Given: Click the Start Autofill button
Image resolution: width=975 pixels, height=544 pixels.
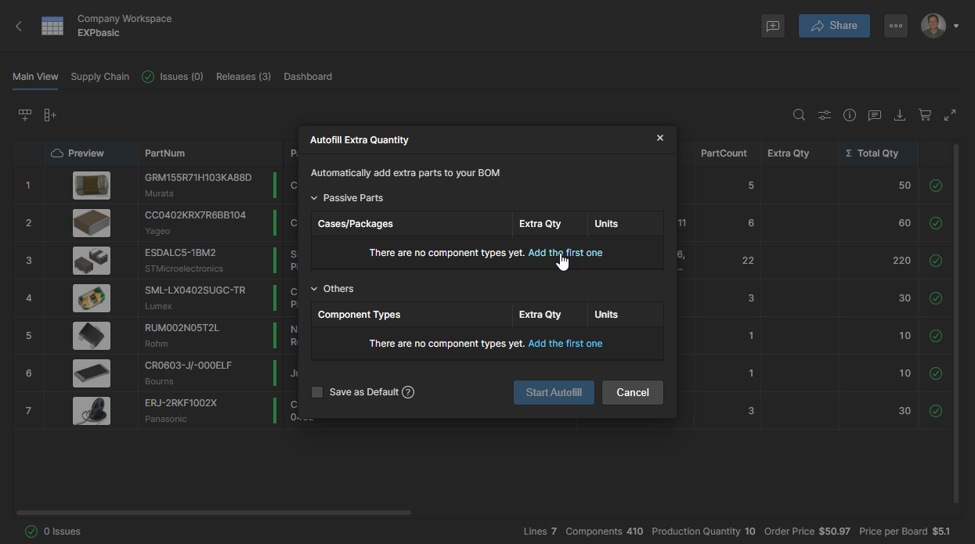Looking at the screenshot, I should pyautogui.click(x=554, y=393).
